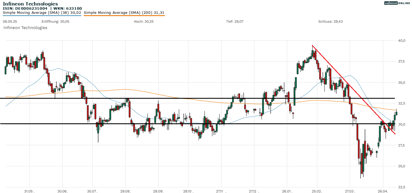Click the 40,0 price axis label
412x193 pixels.
point(401,41)
